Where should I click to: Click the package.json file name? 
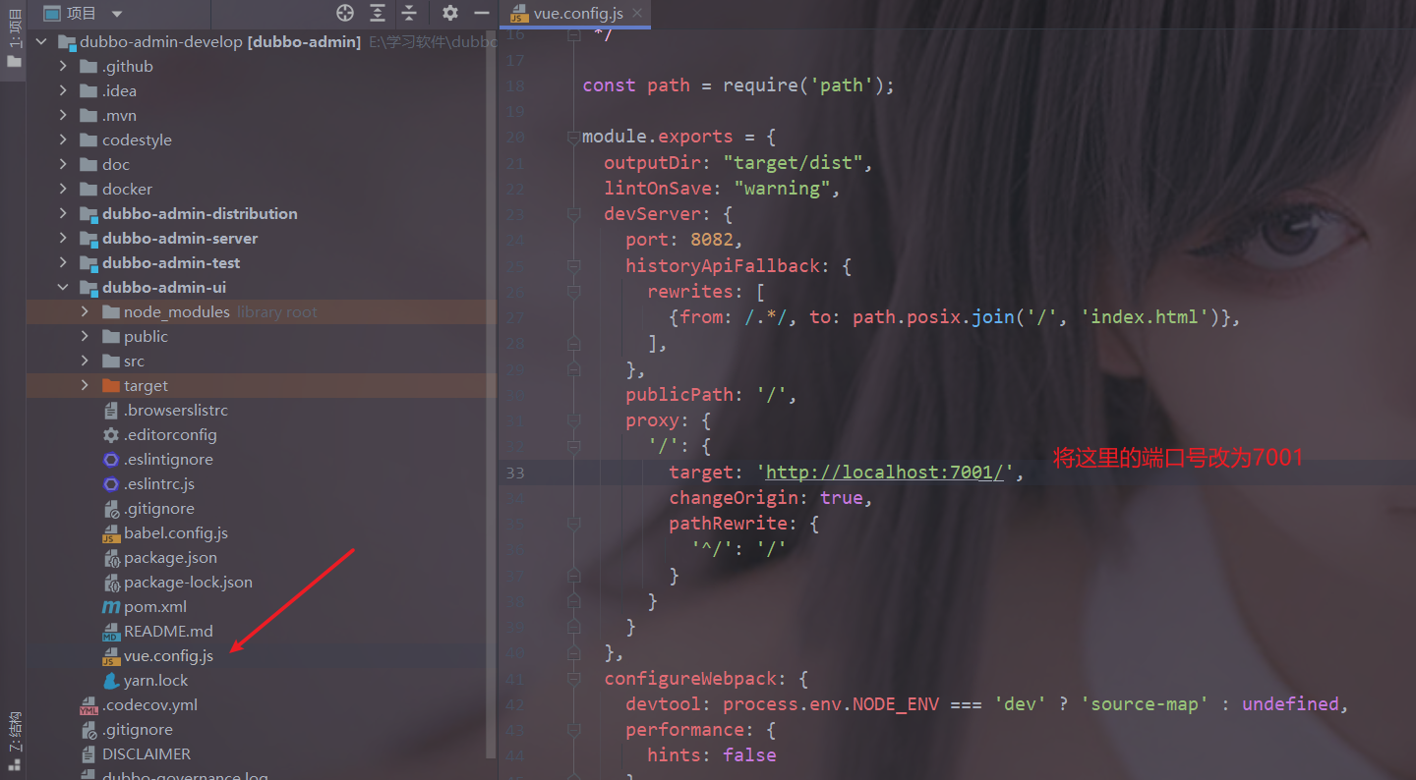click(x=170, y=558)
